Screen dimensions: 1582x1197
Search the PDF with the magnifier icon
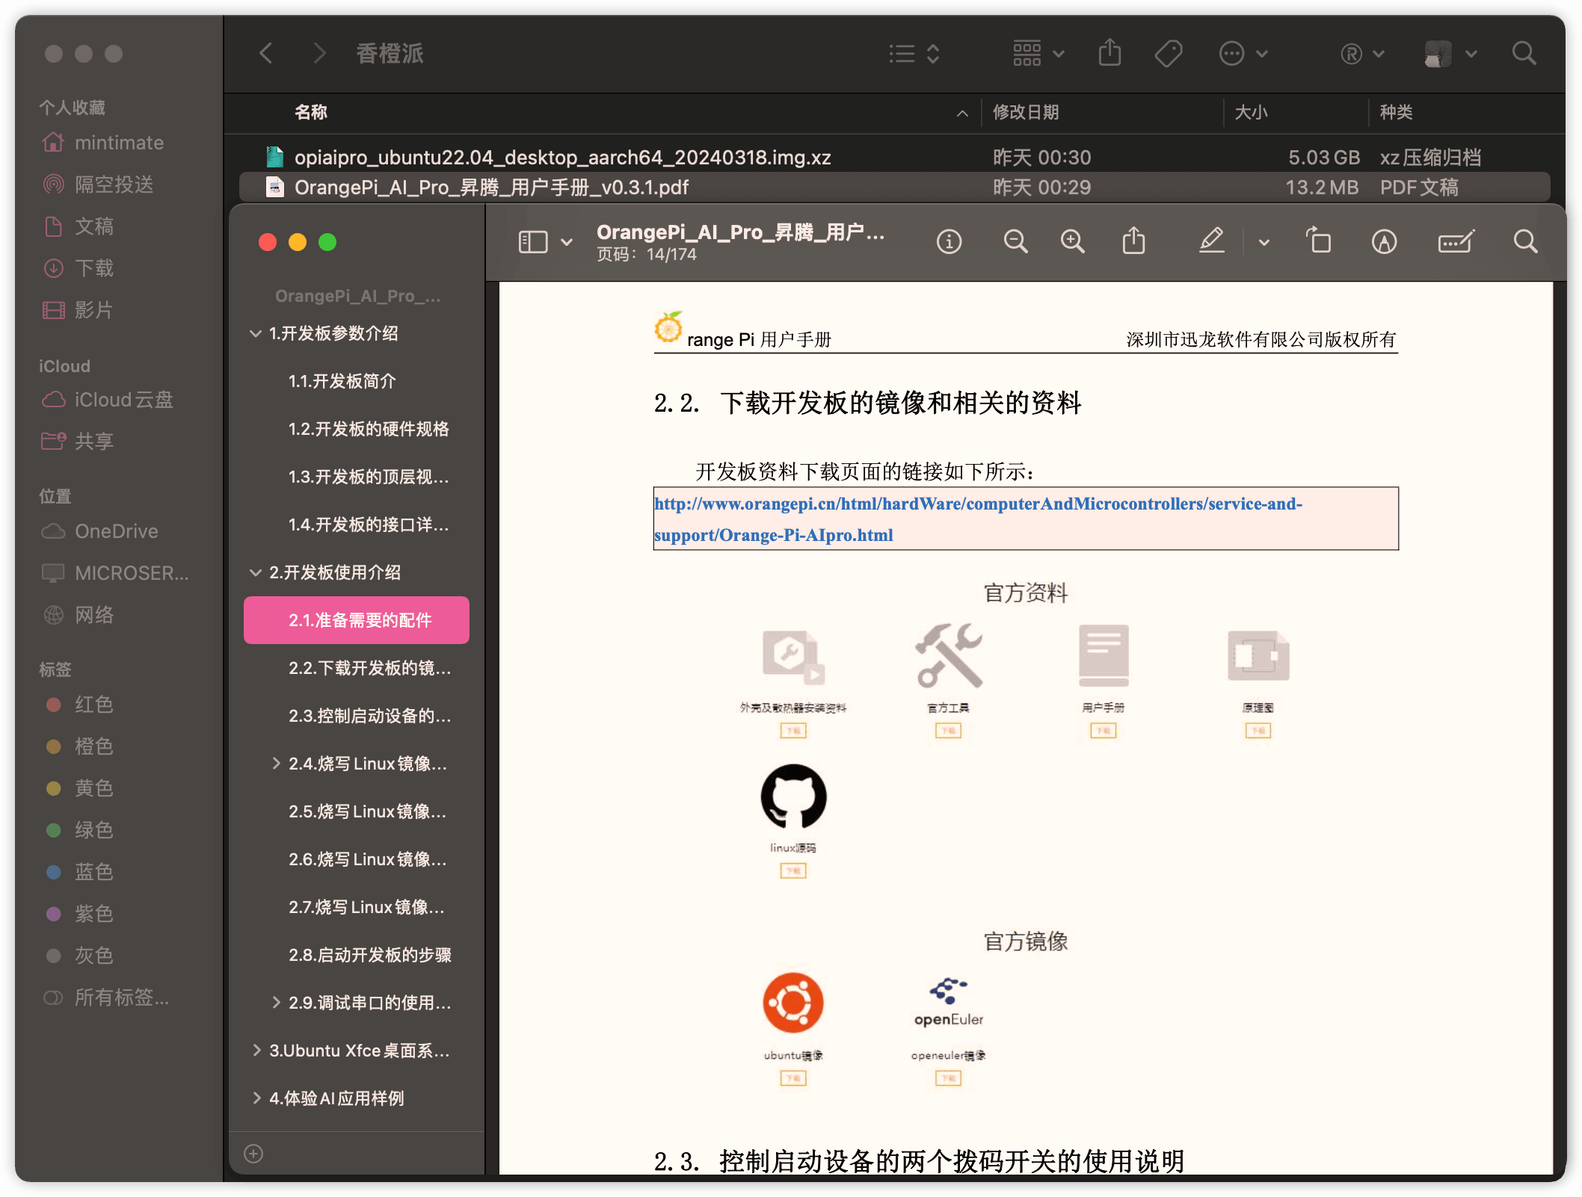(1525, 241)
